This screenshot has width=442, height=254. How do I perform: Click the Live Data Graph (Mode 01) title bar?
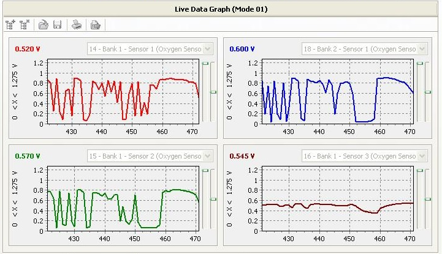tap(221, 9)
